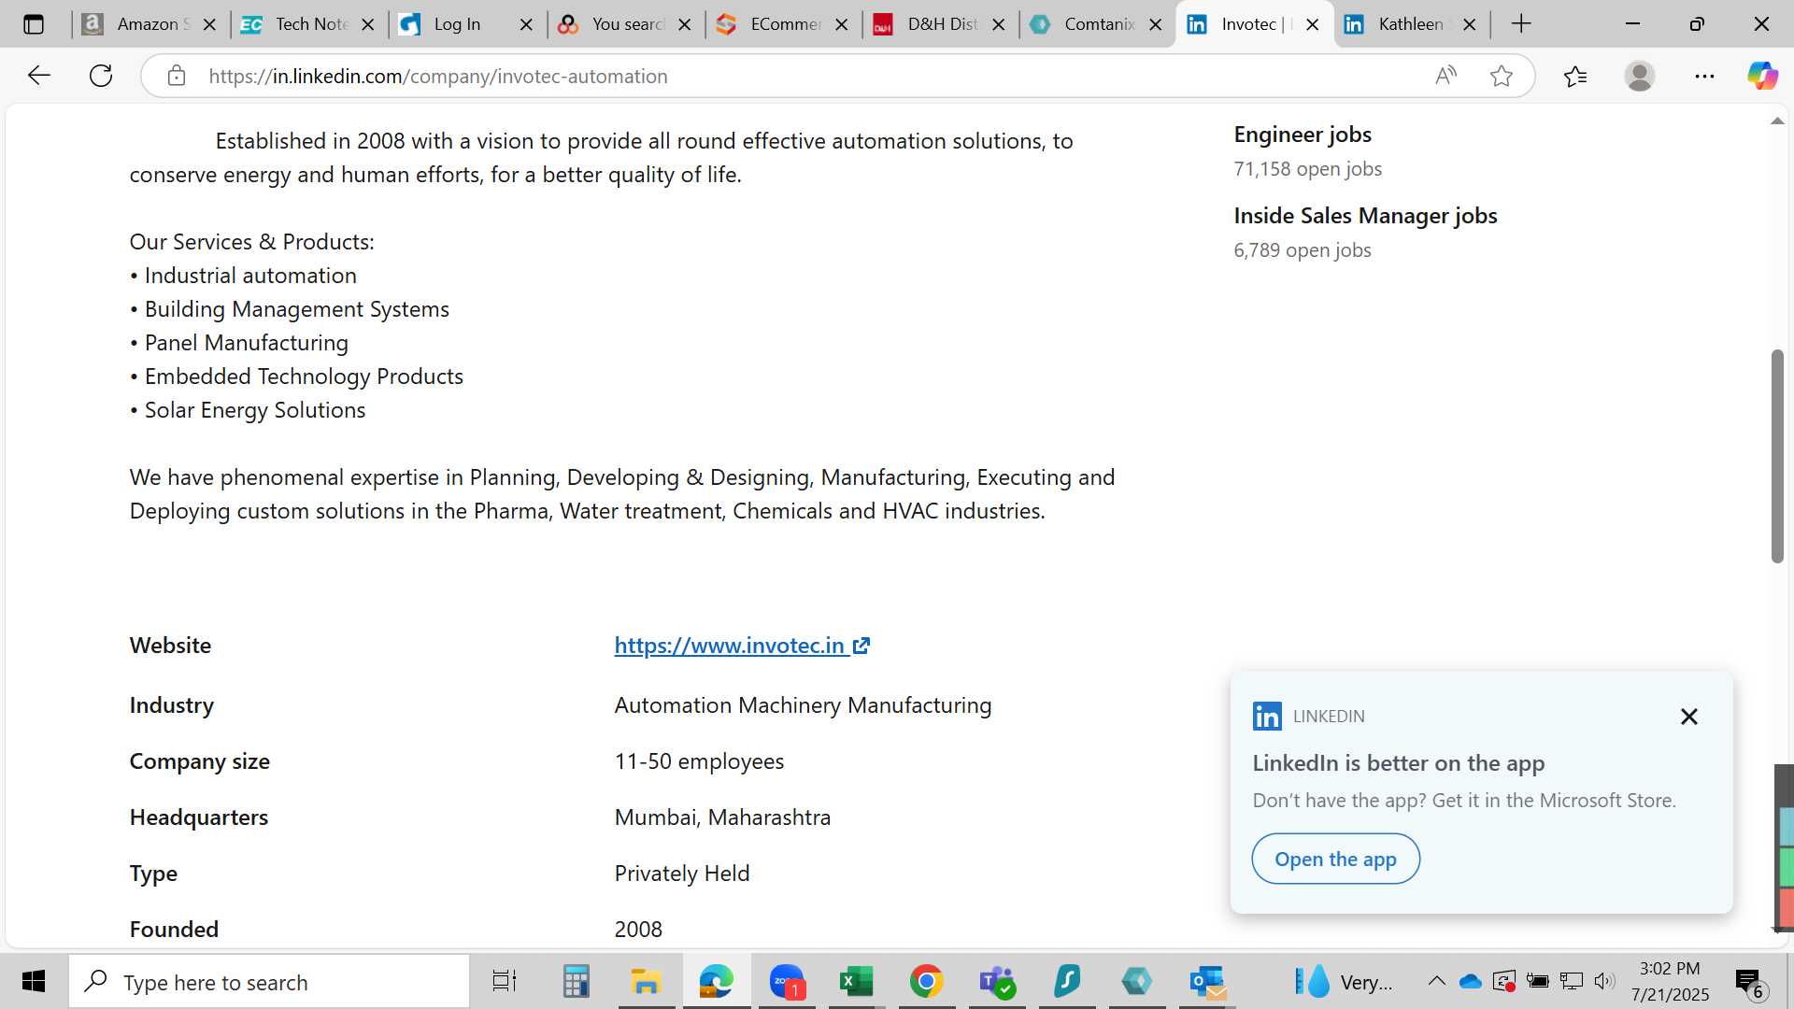This screenshot has width=1794, height=1009.
Task: View site information lock icon
Action: point(177,76)
